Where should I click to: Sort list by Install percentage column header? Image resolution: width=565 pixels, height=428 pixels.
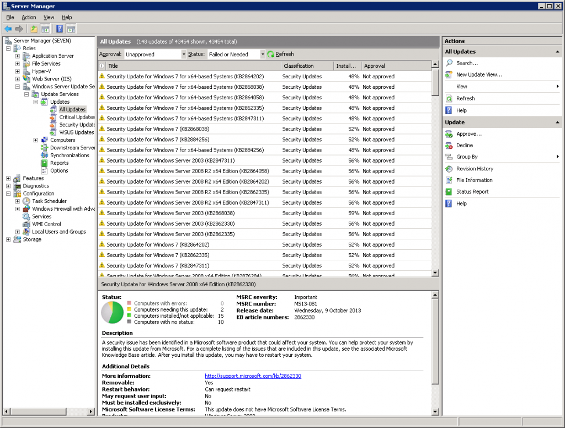pos(348,66)
